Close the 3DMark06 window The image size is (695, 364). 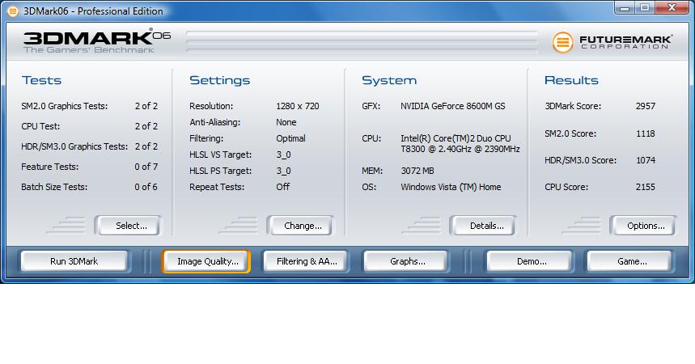(672, 7)
